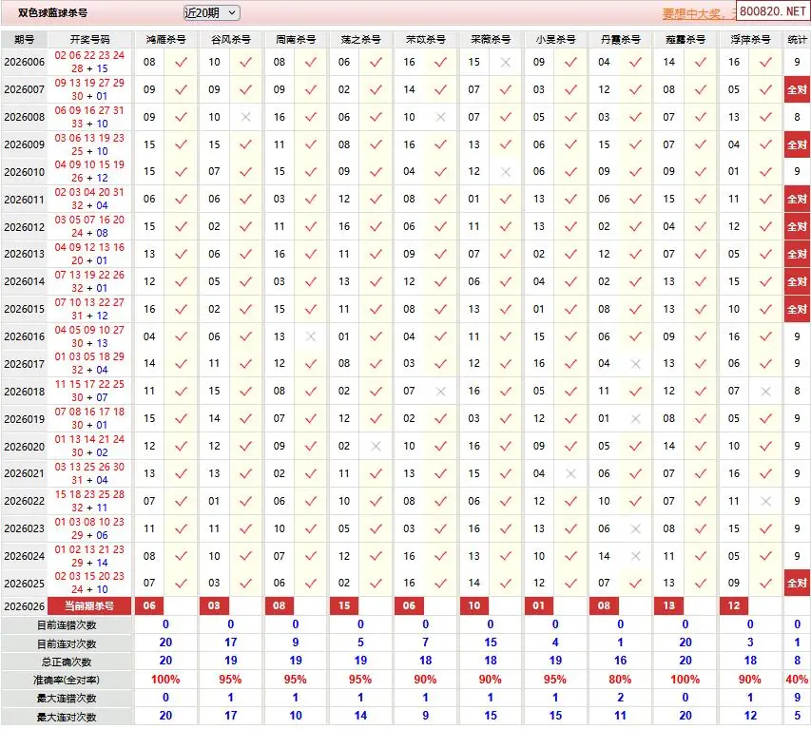Select the 统计 column header
Image resolution: width=811 pixels, height=729 pixels.
click(x=797, y=40)
